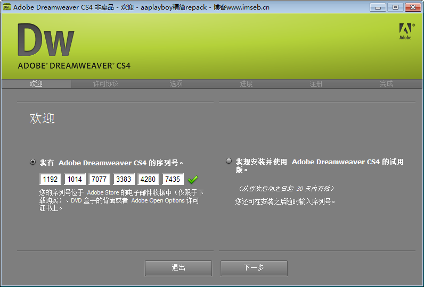The image size is (424, 287).
Task: Select the 进度 step tab
Action: (x=246, y=83)
